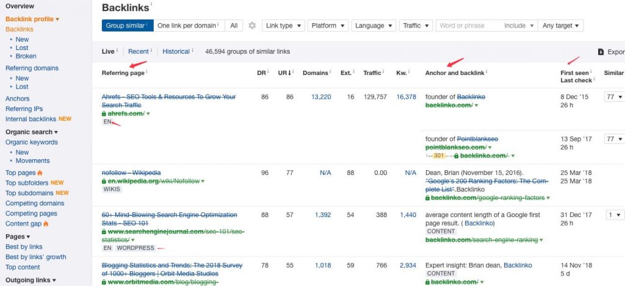The height and width of the screenshot is (286, 625).
Task: Click the Word or phrase search field
Action: point(468,26)
